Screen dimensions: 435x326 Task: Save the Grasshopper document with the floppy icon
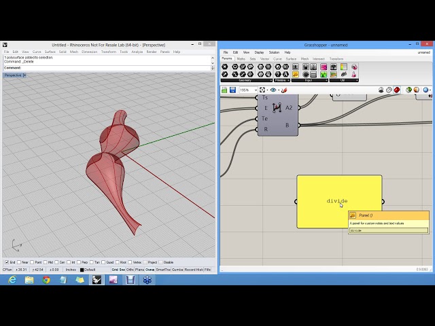[x=232, y=90]
